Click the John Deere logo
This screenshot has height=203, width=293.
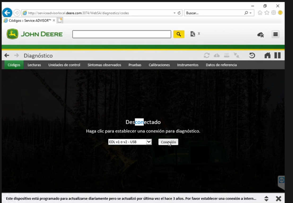[34, 34]
